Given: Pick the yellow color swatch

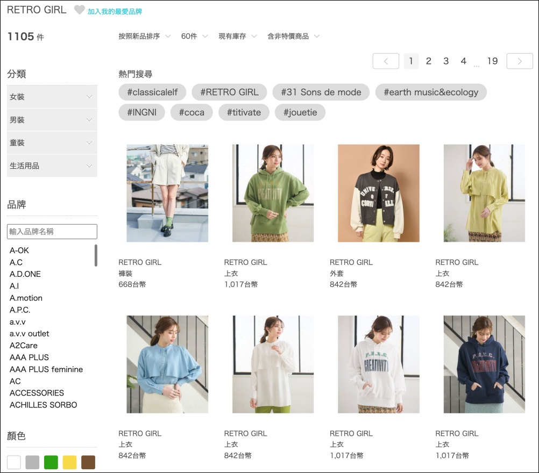Looking at the screenshot, I should (x=69, y=462).
